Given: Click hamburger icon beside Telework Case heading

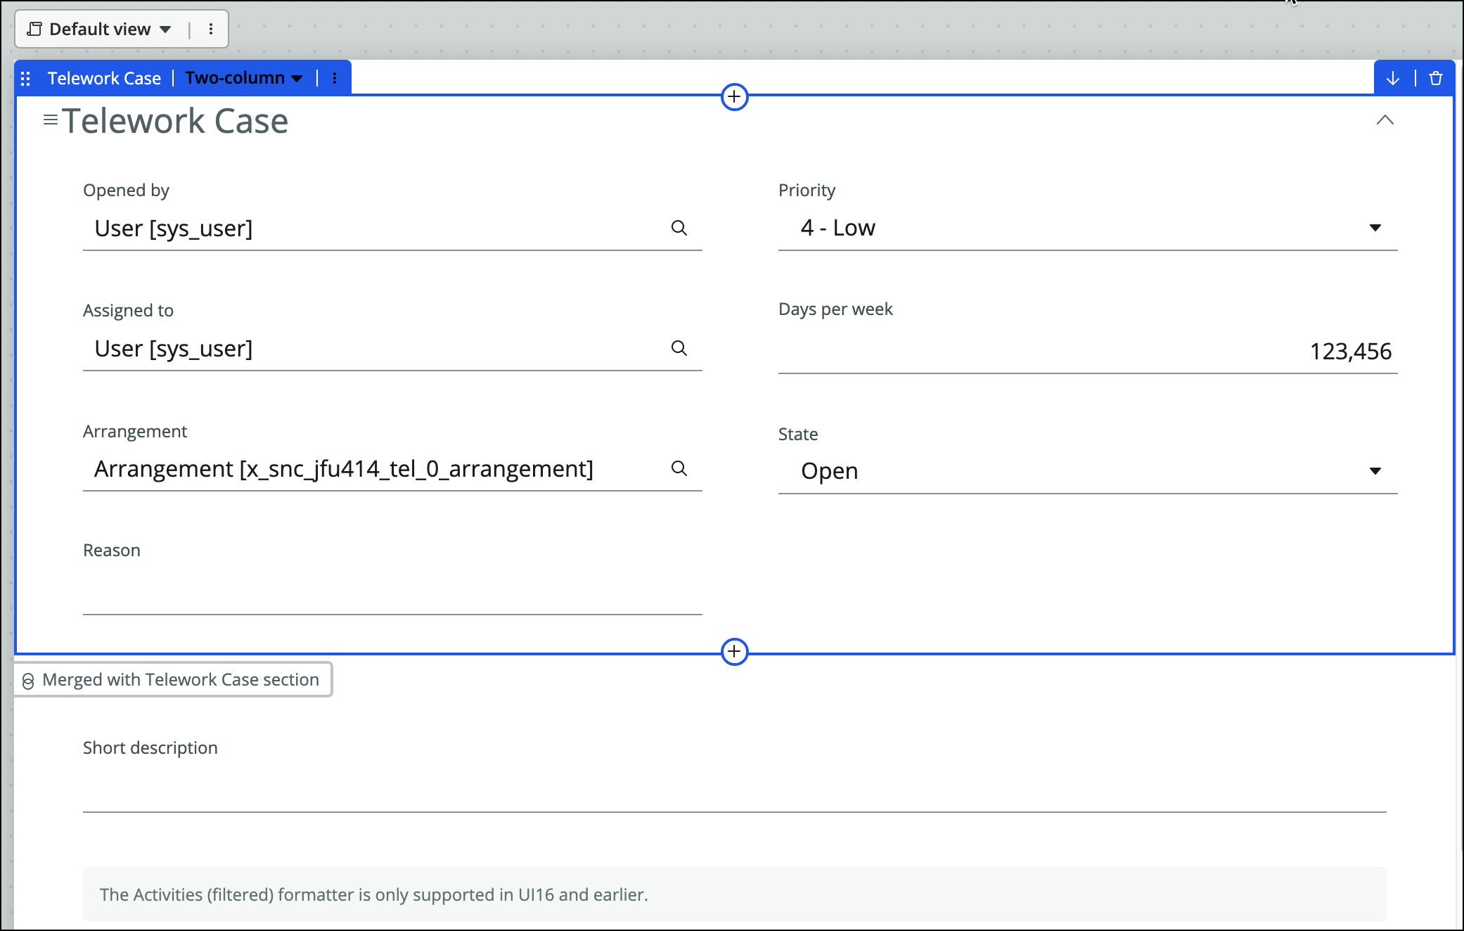Looking at the screenshot, I should 51,120.
